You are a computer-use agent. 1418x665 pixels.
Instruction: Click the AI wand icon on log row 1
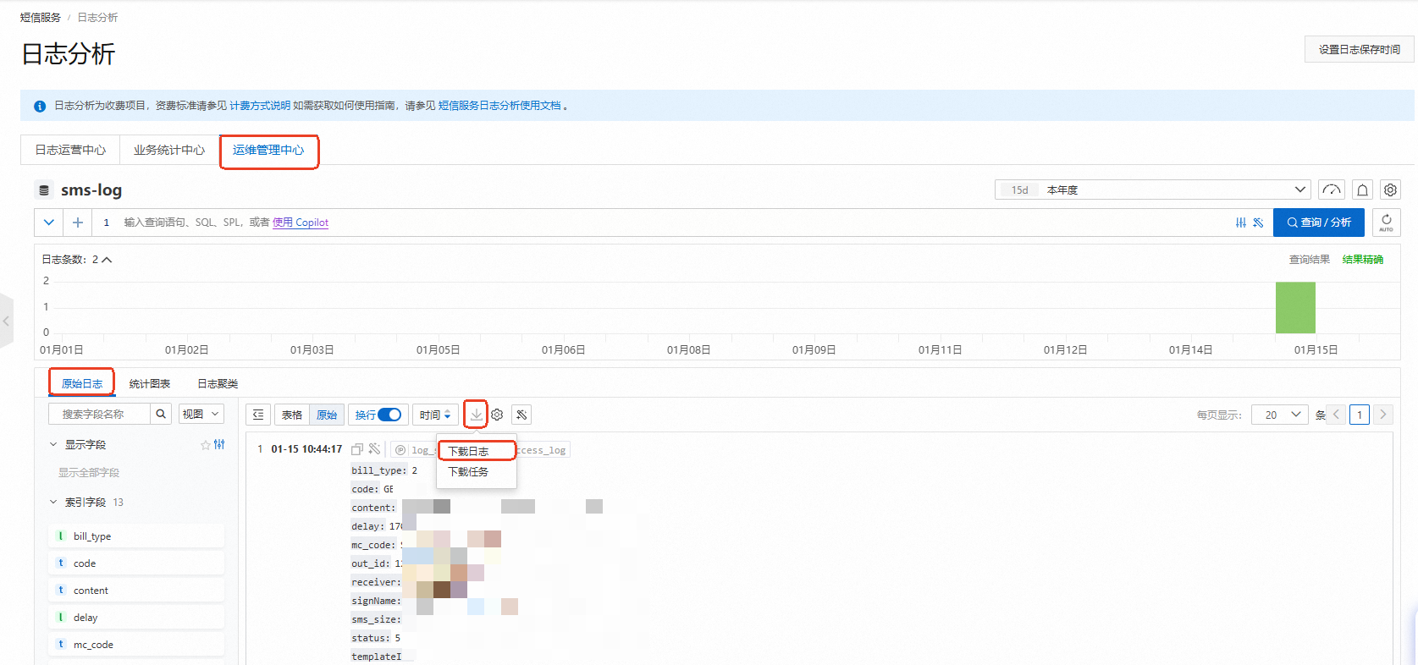[374, 448]
